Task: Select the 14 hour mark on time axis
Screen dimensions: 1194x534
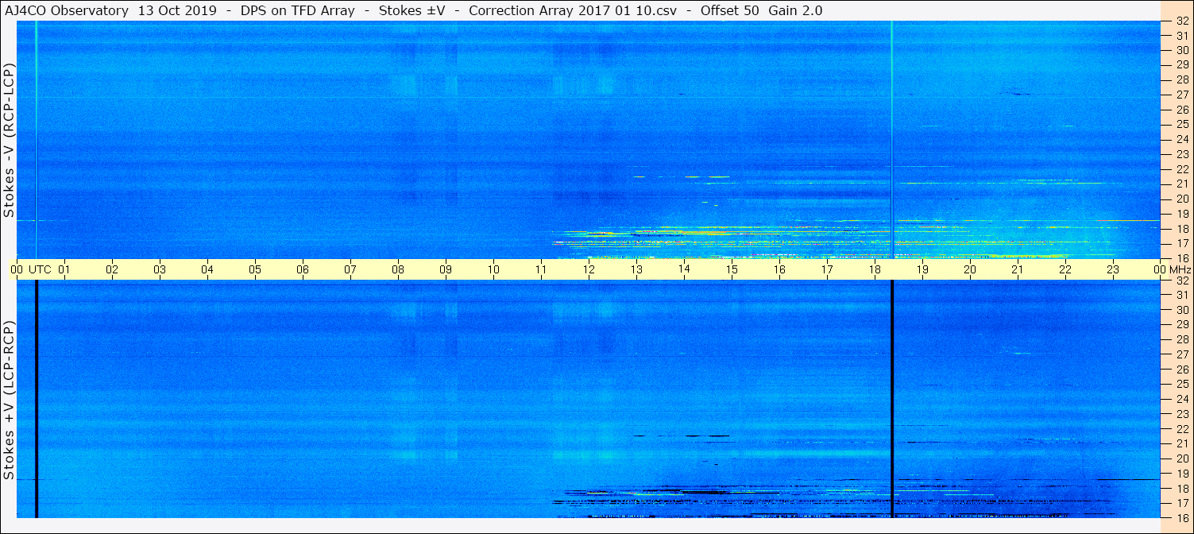Action: (x=684, y=269)
